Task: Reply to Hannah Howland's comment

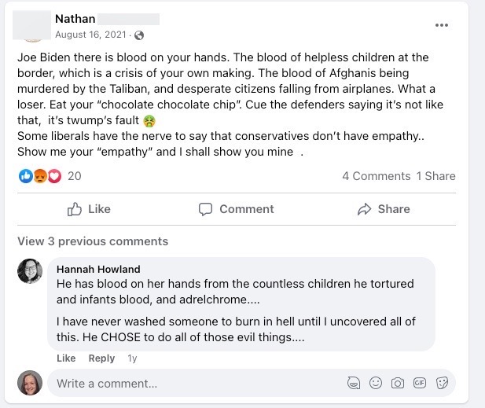Action: tap(101, 358)
